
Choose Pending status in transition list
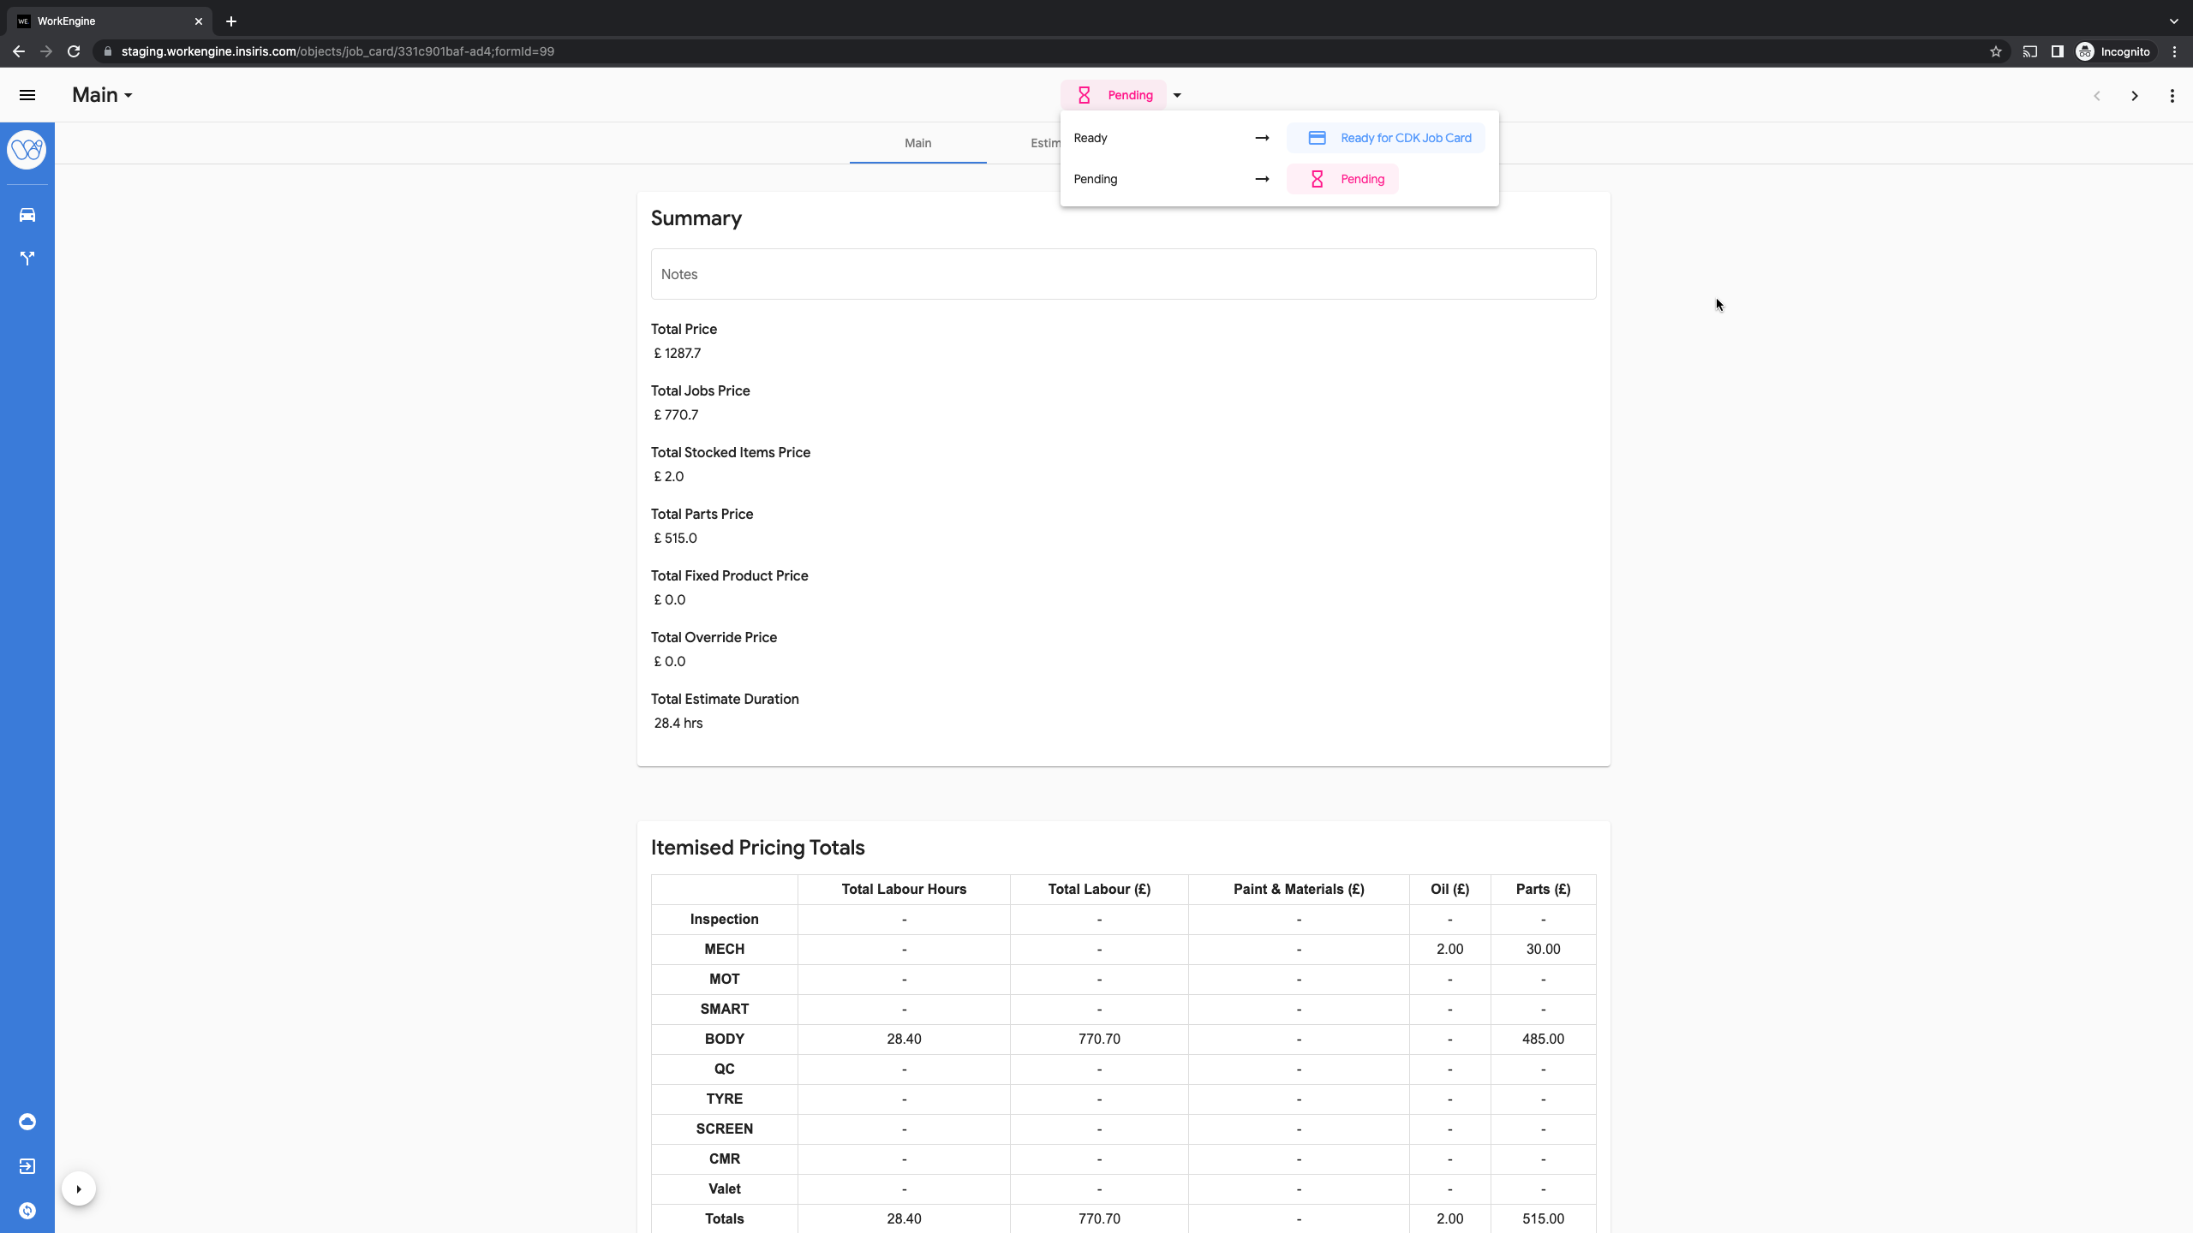point(1342,179)
